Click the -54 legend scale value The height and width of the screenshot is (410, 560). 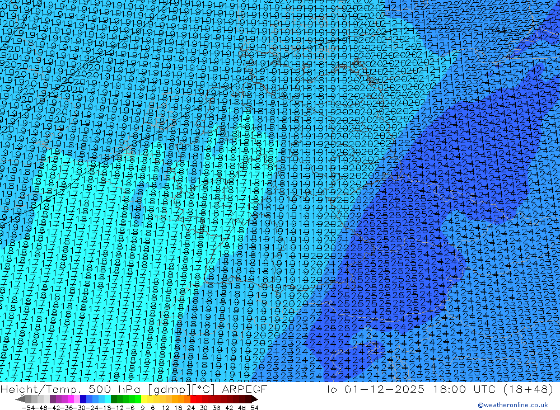28,408
